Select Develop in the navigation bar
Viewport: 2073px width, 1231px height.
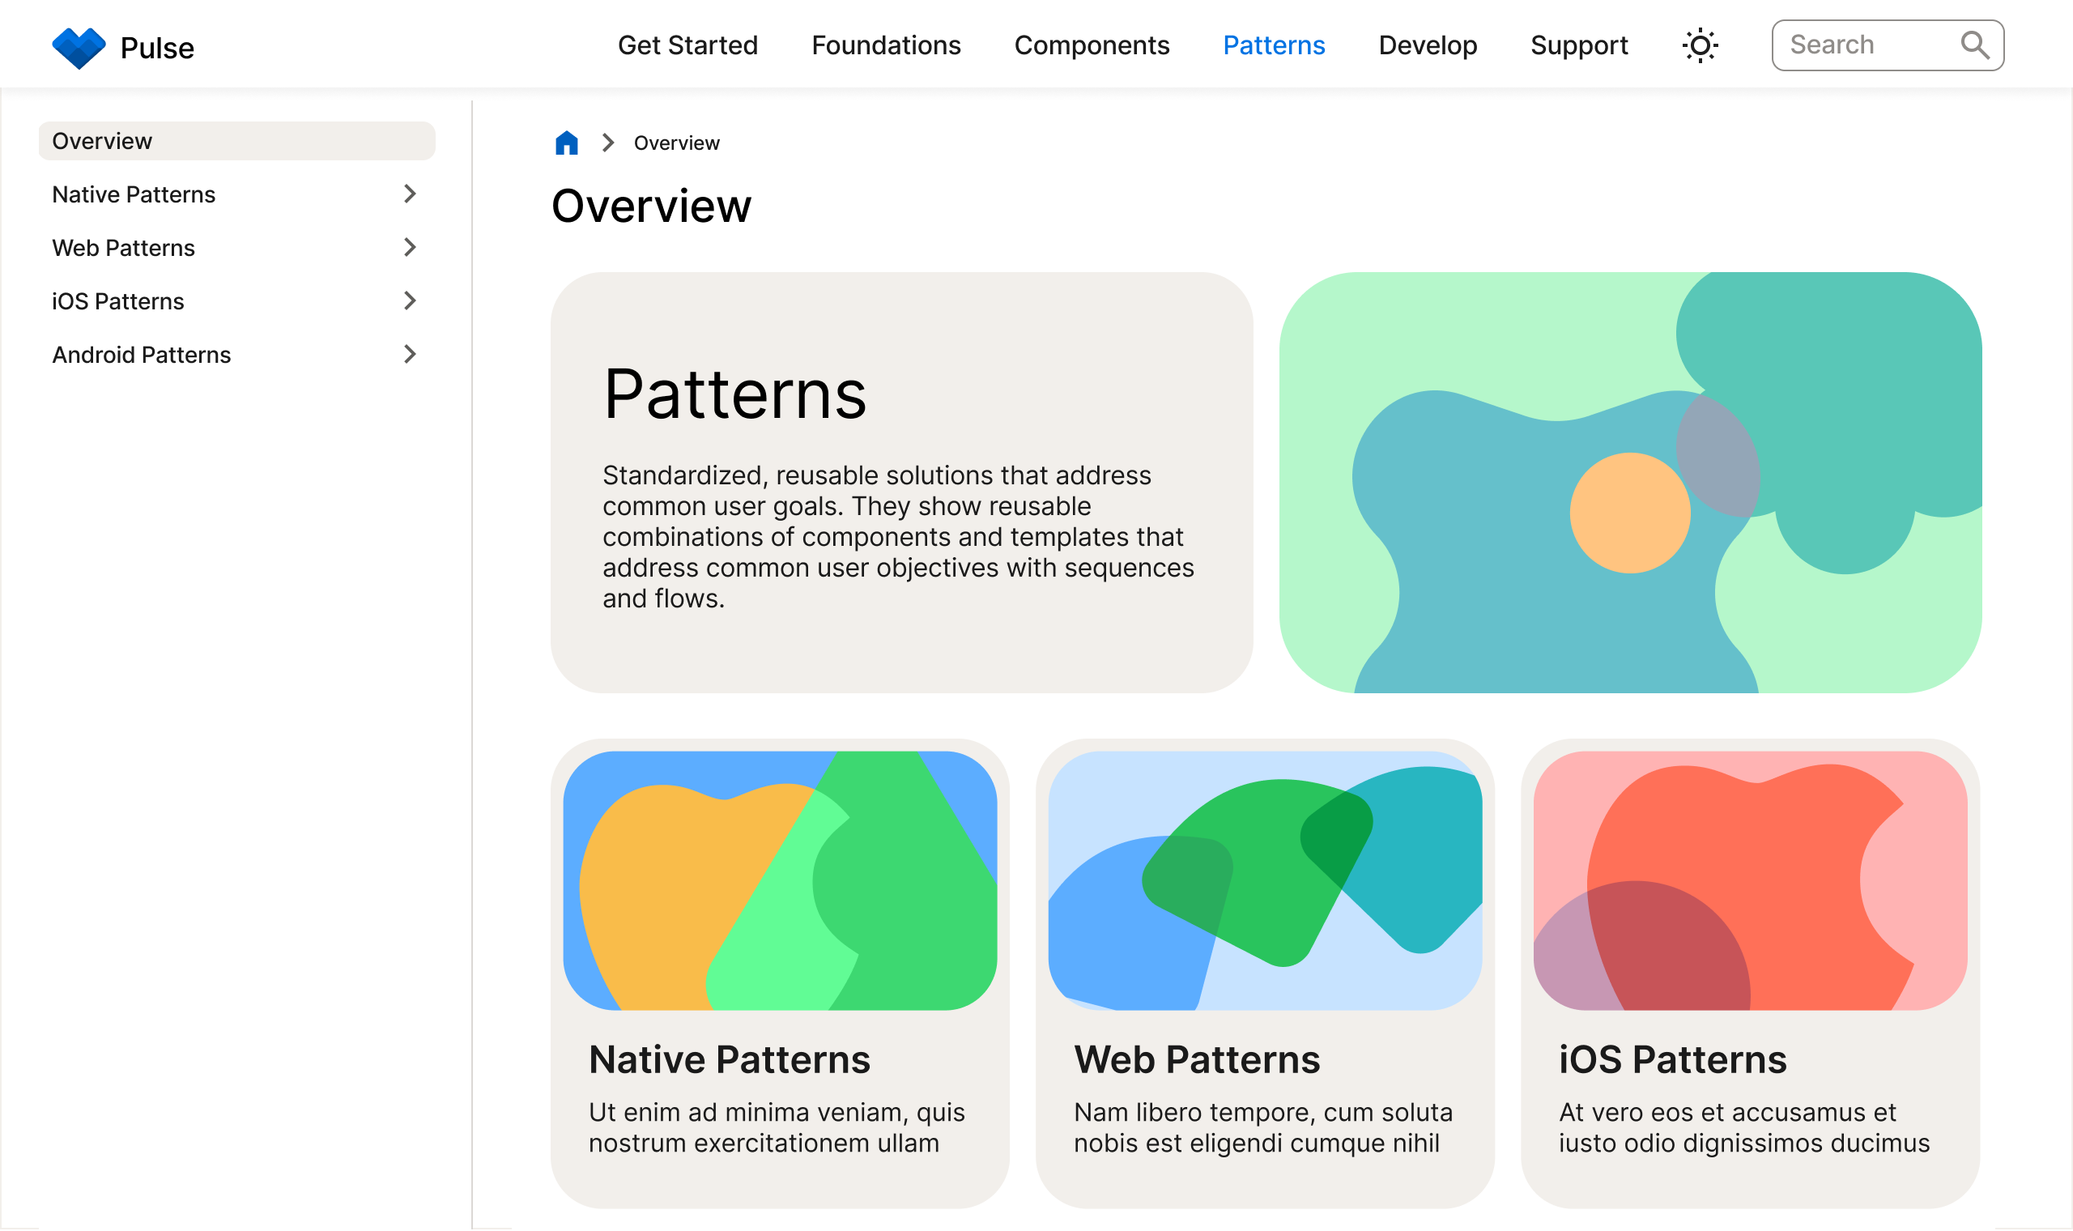(x=1428, y=45)
